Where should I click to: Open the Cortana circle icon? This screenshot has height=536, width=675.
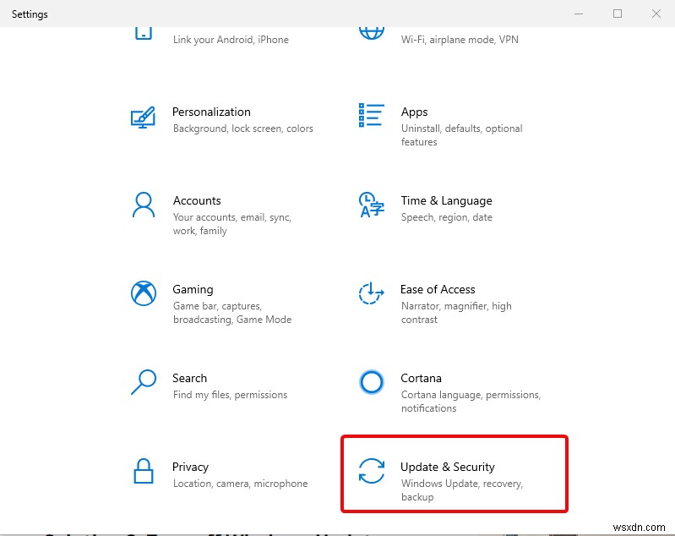[372, 382]
